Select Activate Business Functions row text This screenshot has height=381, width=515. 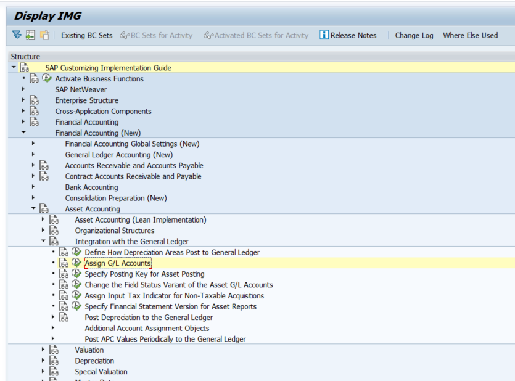[x=99, y=79]
